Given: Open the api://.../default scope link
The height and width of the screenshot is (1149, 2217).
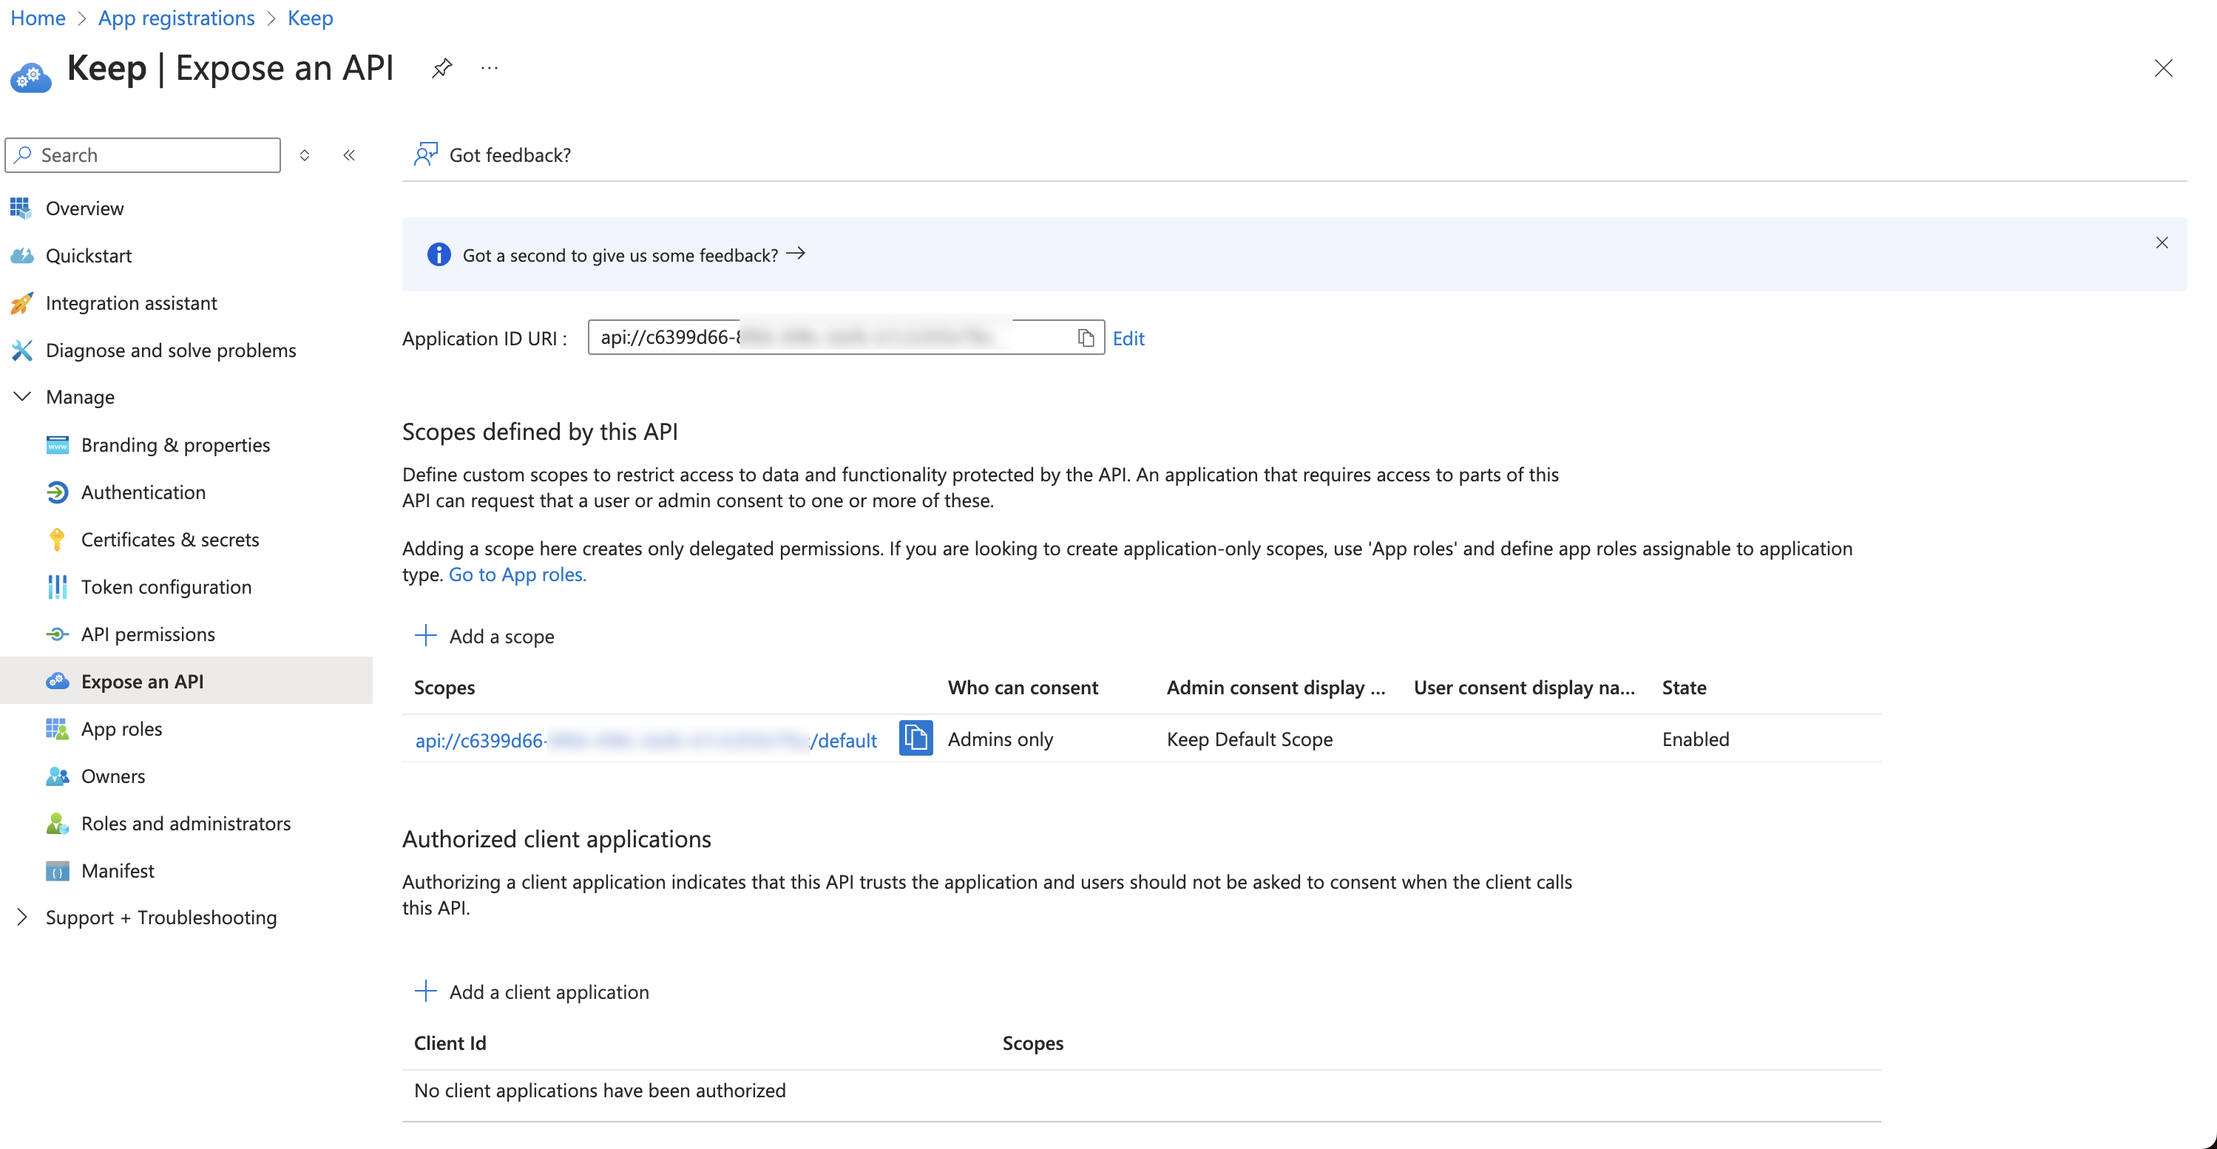Looking at the screenshot, I should (x=646, y=739).
